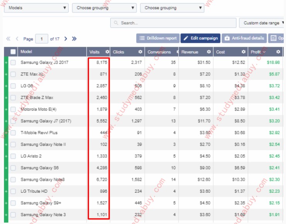Sort by the Clicks column header
The width and height of the screenshot is (286, 224).
pyautogui.click(x=118, y=52)
